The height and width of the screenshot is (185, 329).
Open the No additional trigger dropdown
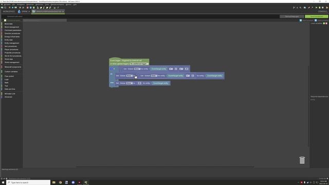pos(139,64)
